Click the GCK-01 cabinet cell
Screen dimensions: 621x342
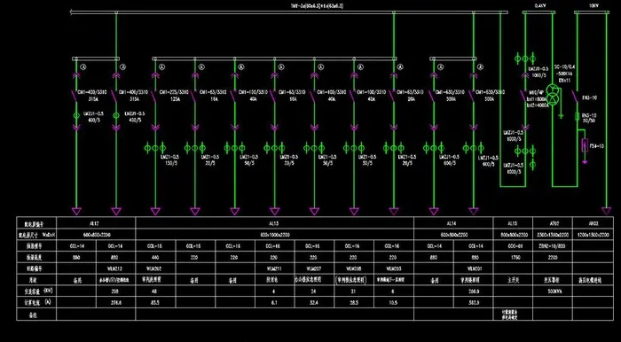[x=513, y=246]
